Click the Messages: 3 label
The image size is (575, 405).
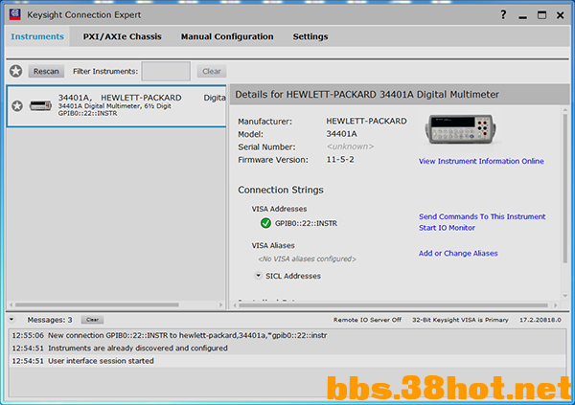(x=50, y=320)
